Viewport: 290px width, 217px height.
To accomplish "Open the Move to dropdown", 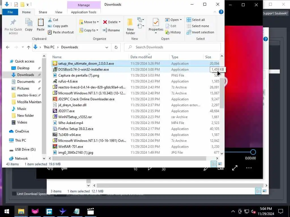I will pos(89,22).
